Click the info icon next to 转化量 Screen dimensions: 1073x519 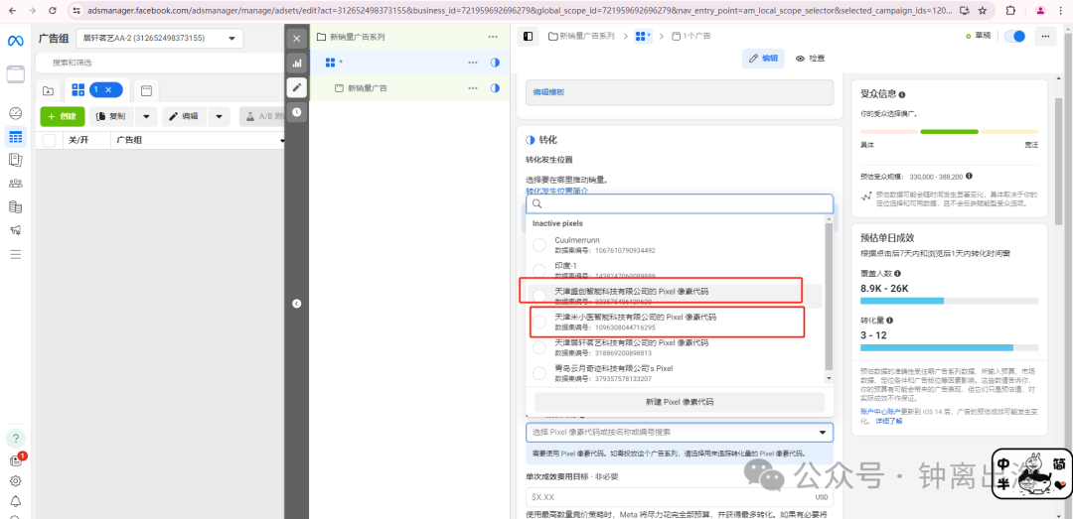coord(889,320)
